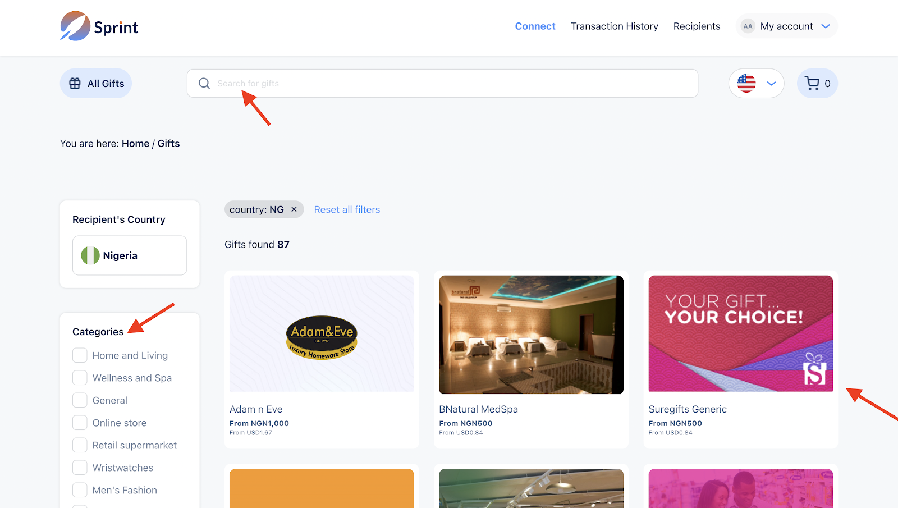
Task: Expand the My account dropdown
Action: pyautogui.click(x=826, y=26)
